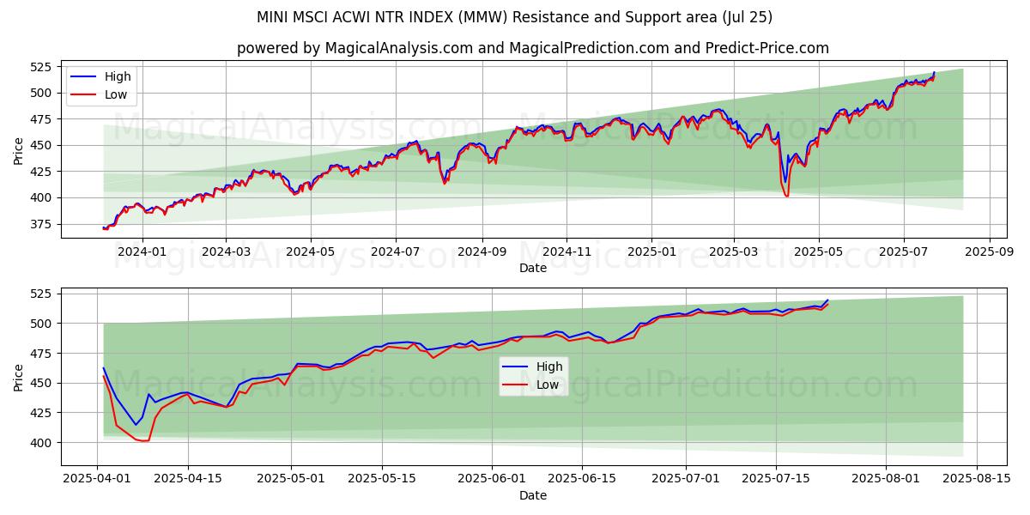The height and width of the screenshot is (515, 1030).
Task: Click the 'Date' x-axis label under top chart
Action: (533, 269)
